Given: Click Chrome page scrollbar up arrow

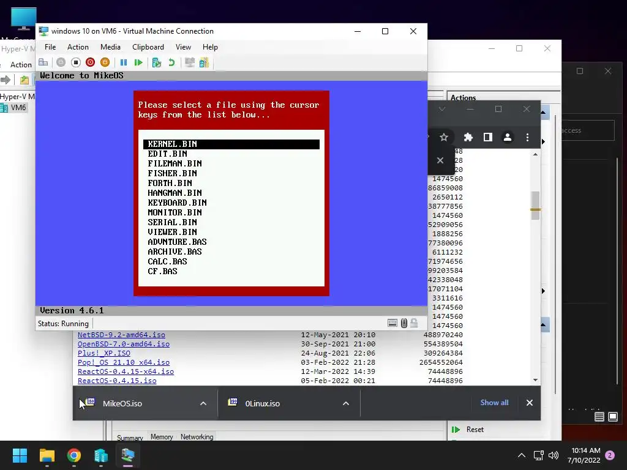Looking at the screenshot, I should coord(535,154).
